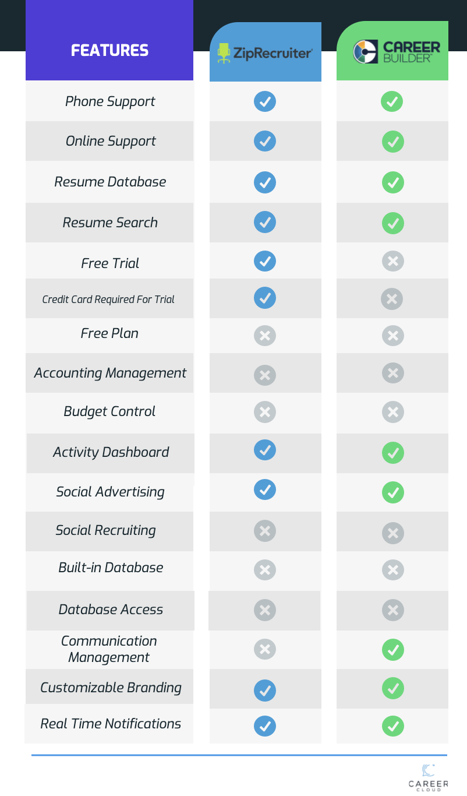Viewport: 467px width, 796px height.
Task: Click ZipRecruiter's blue check for Real Time Notifications
Action: 265,726
